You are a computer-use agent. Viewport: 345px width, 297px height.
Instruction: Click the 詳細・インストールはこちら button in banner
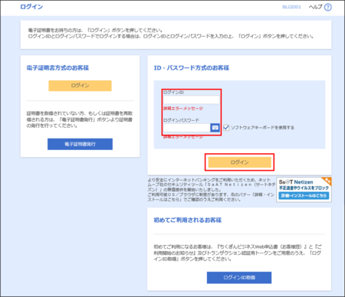point(304,196)
